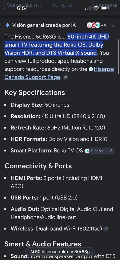Tap the rightmost Comprar button
Viewport: 120px width, 260px height.
[107, 5]
